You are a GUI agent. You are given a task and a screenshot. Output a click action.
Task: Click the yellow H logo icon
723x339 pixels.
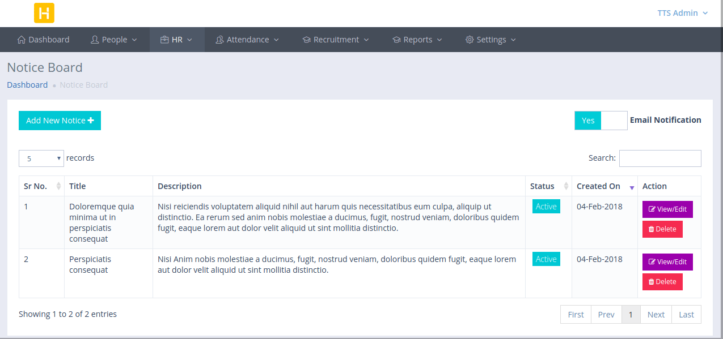44,13
